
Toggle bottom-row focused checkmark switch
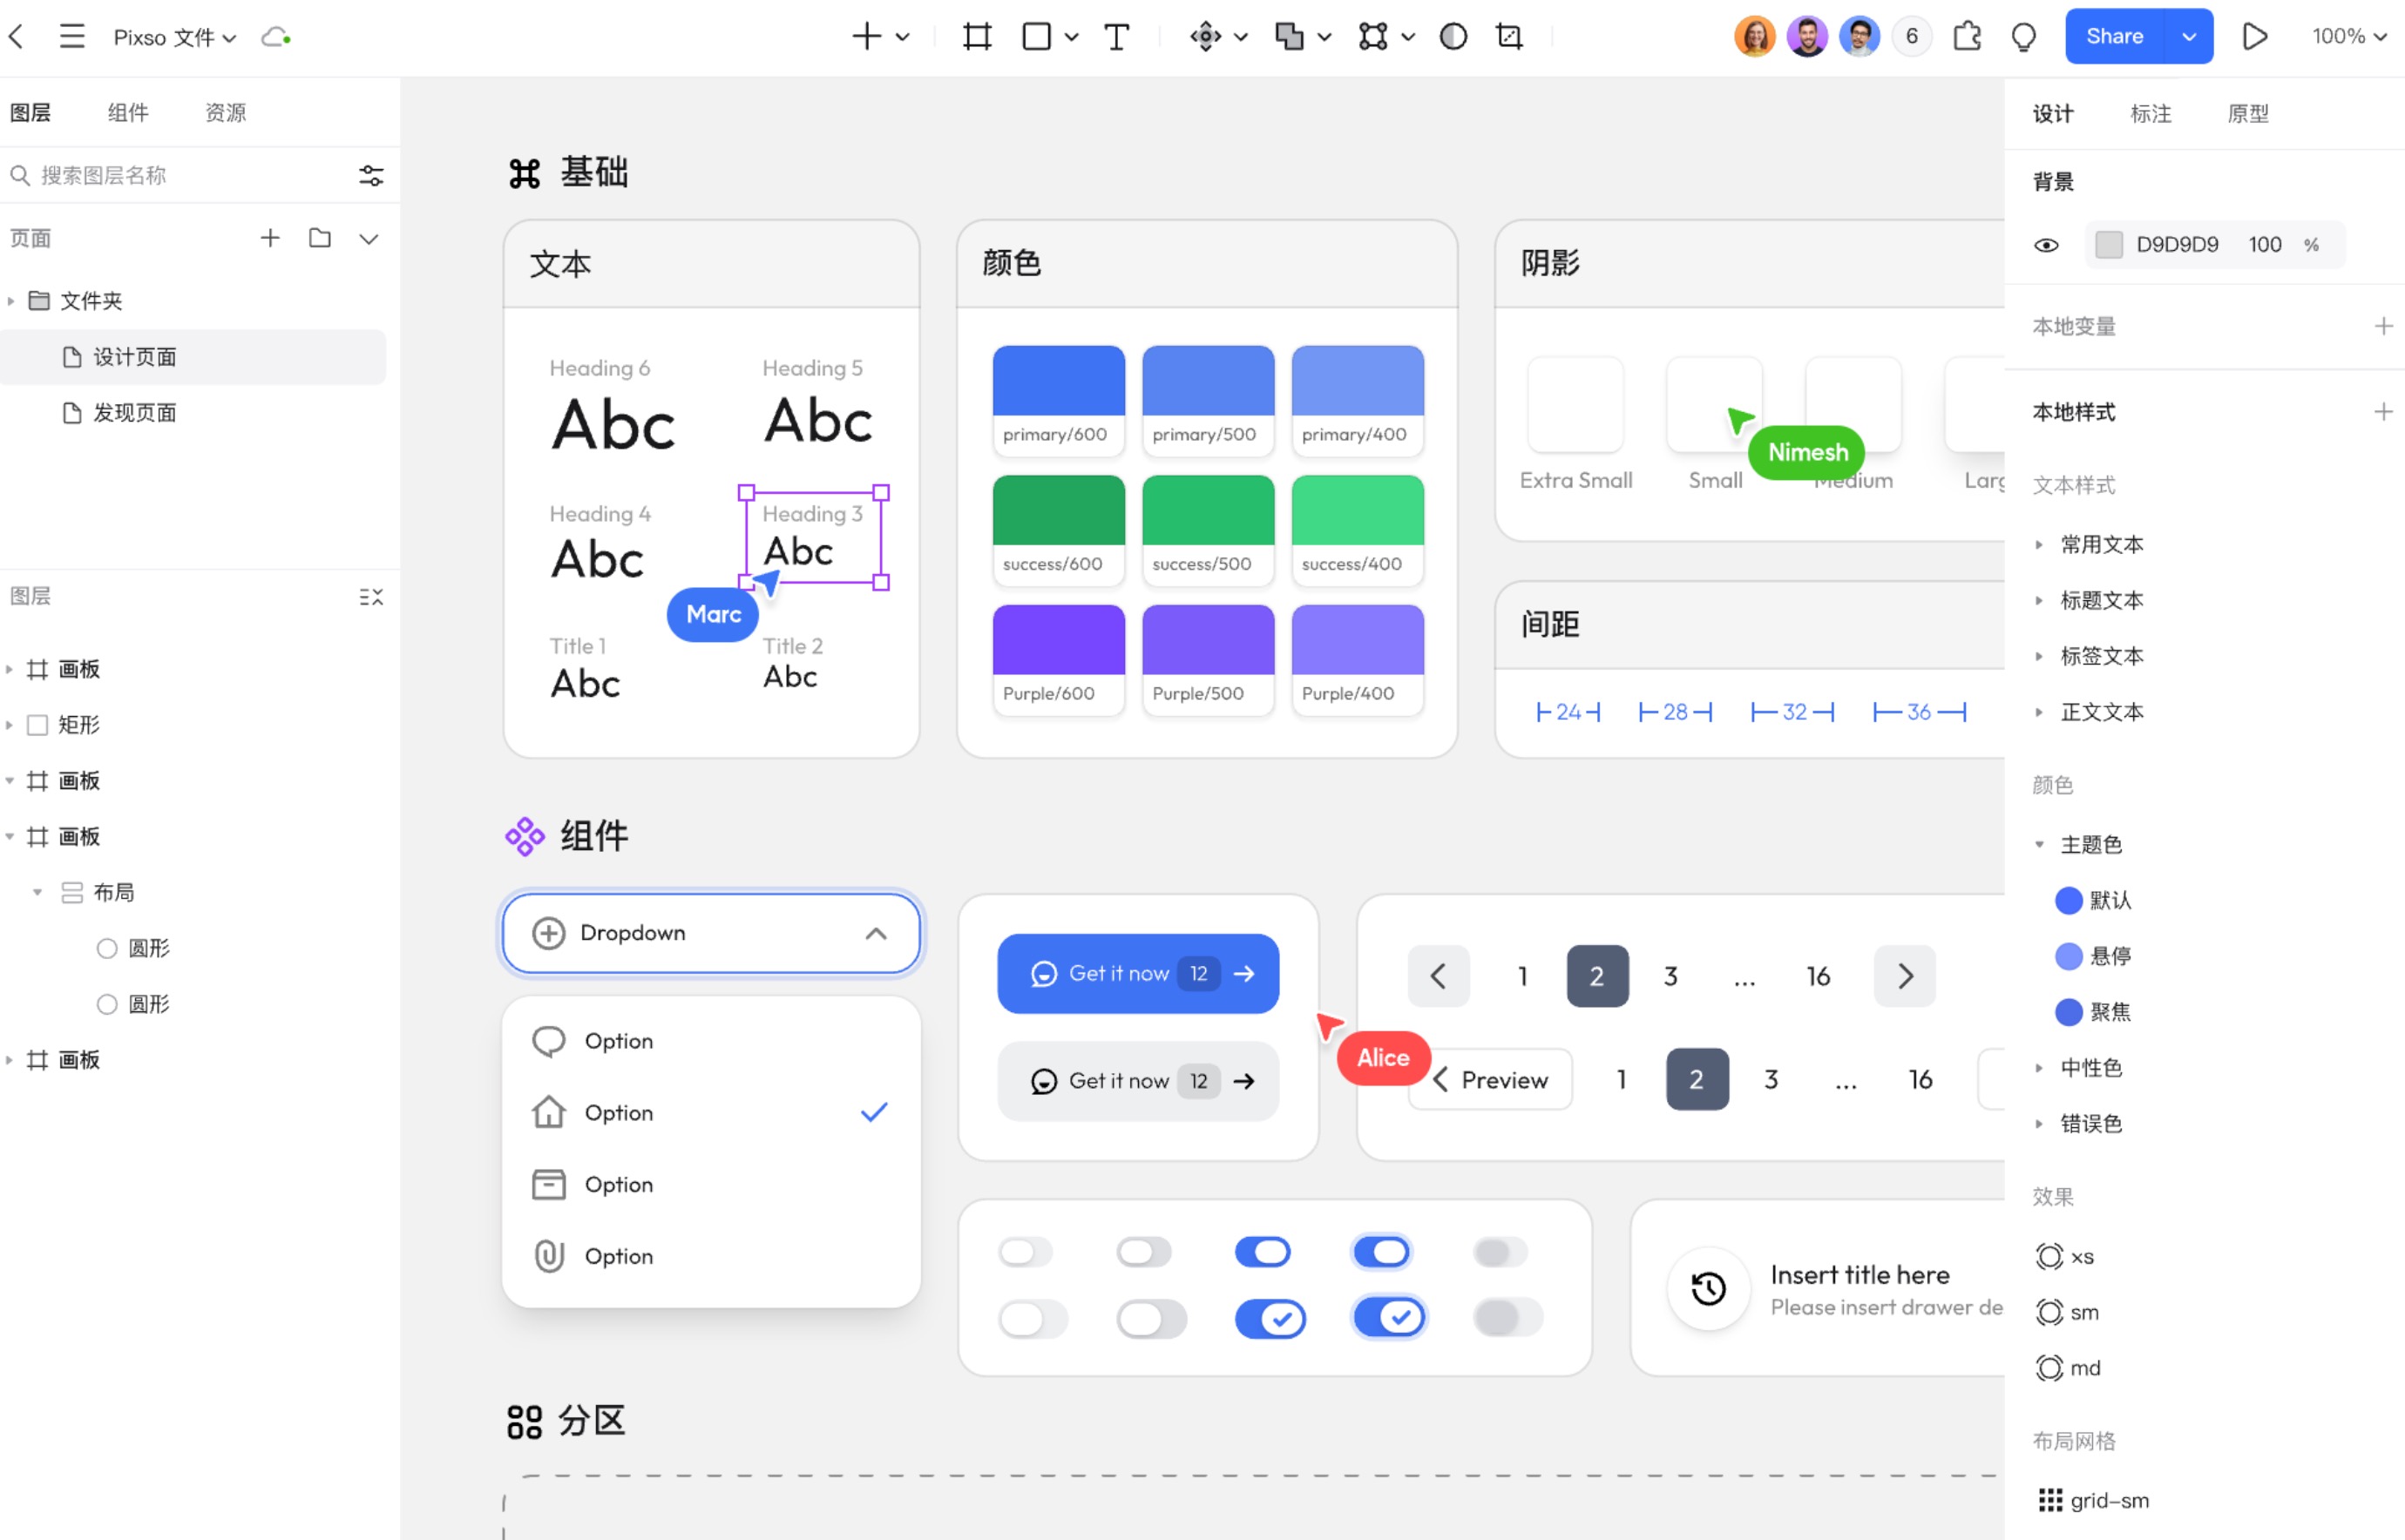point(1389,1318)
